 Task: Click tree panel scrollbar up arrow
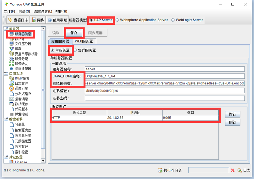43,29
